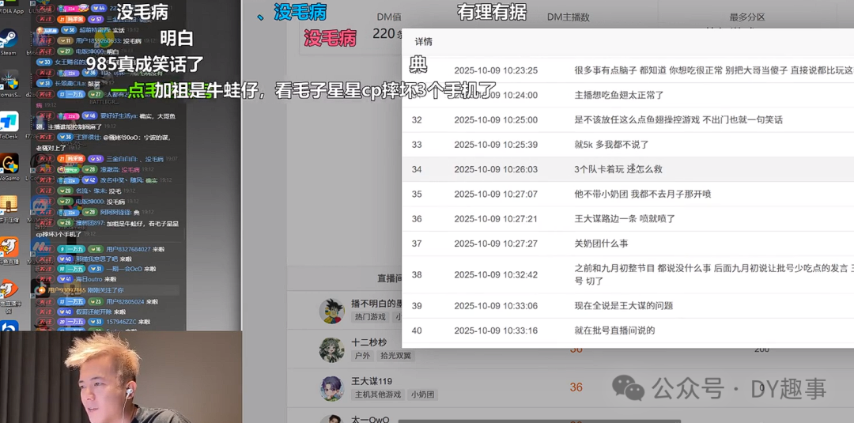Select the 热门游戏 tag
Screen dimensions: 854x423
coord(370,317)
